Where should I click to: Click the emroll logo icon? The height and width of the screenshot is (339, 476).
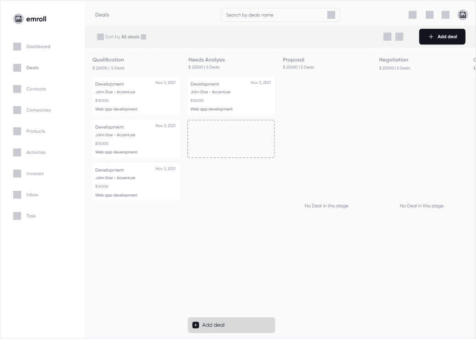pos(17,18)
